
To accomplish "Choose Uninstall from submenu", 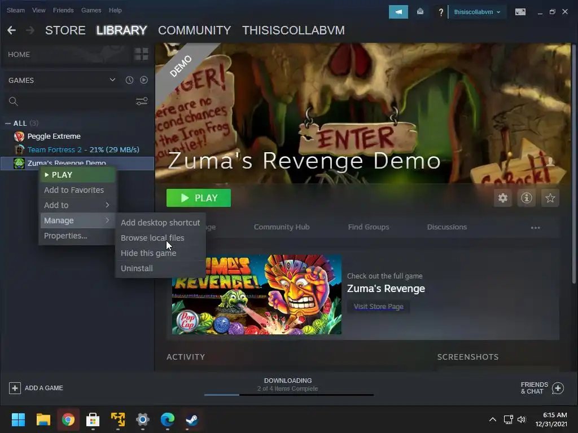I will (160, 268).
